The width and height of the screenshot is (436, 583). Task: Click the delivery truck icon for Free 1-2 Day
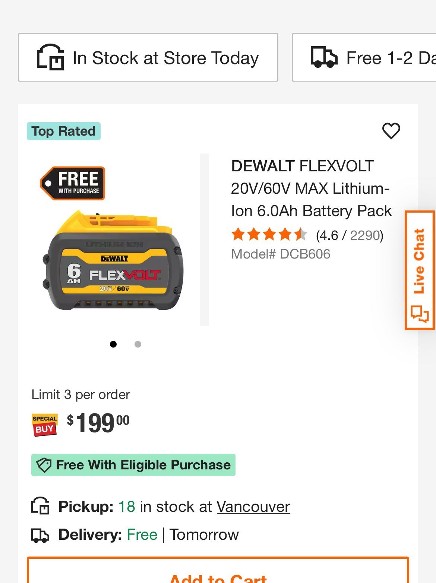(x=323, y=57)
